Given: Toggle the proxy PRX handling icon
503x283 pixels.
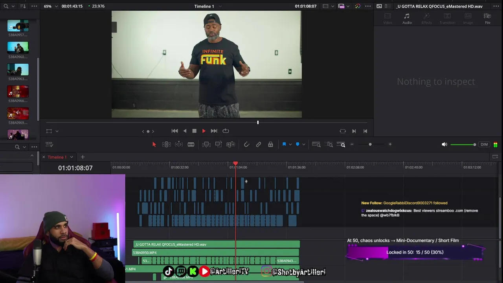Looking at the screenshot, I should click(341, 6).
